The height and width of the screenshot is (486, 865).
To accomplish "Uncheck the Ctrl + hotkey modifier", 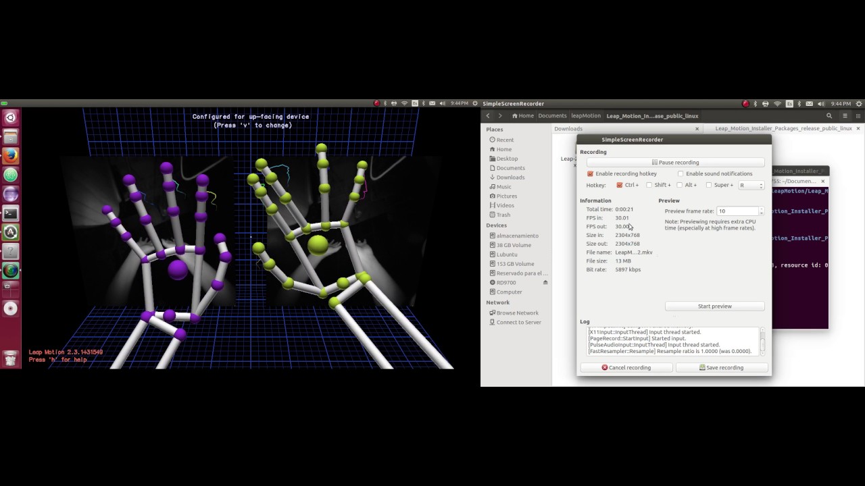I will coord(620,185).
